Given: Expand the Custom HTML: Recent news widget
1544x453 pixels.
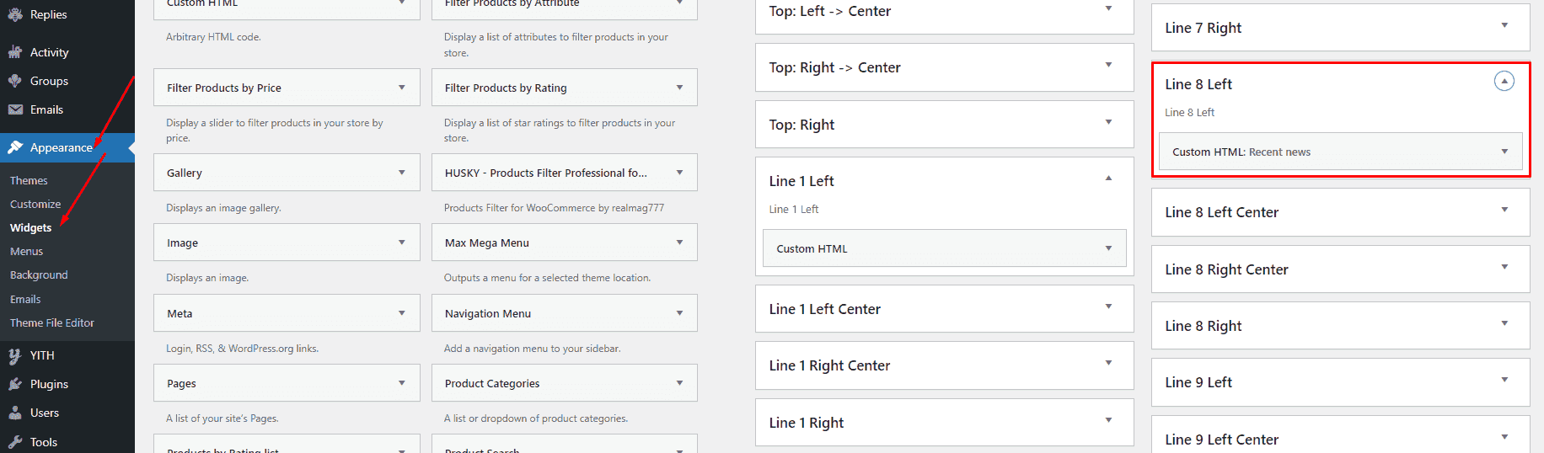Looking at the screenshot, I should click(1504, 152).
